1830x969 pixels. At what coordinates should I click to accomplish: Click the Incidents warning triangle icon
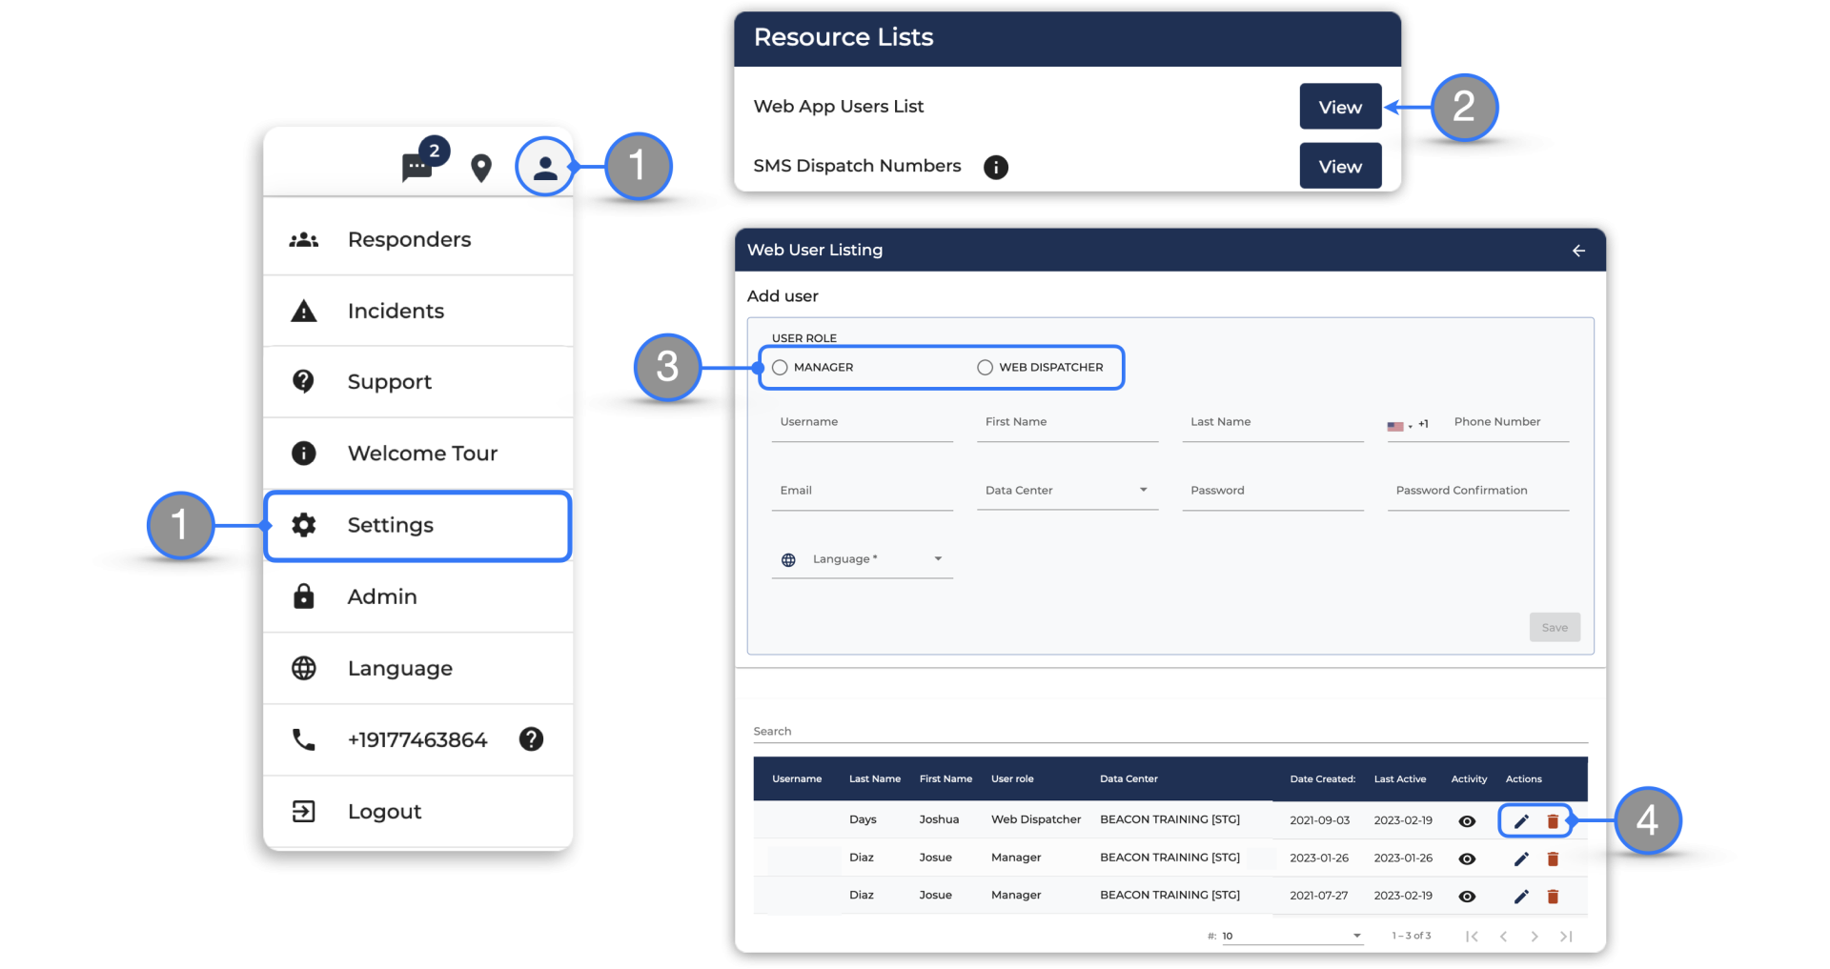click(304, 311)
